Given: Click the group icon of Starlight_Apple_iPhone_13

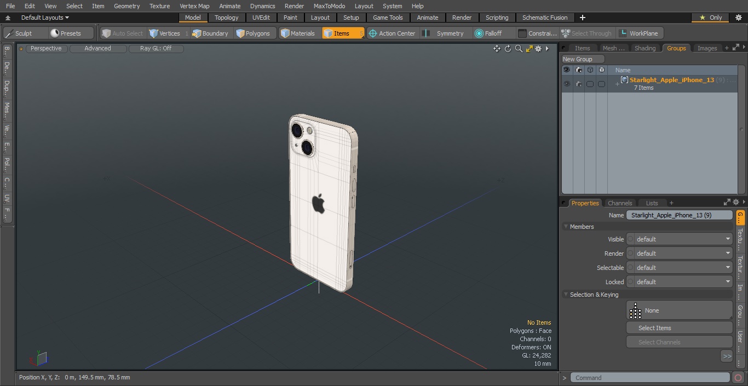Looking at the screenshot, I should [x=624, y=80].
